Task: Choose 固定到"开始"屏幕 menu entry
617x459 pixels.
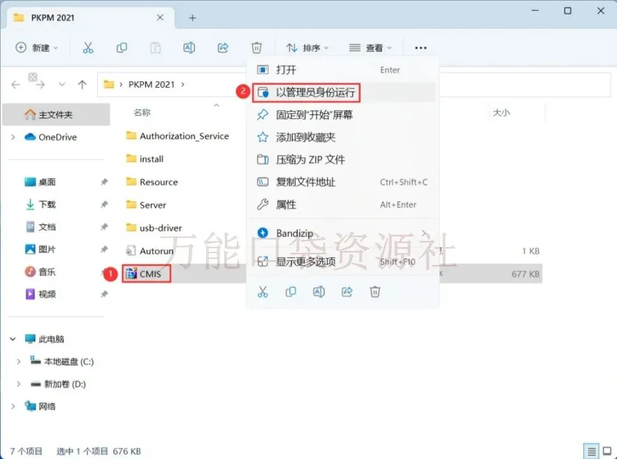Action: pyautogui.click(x=343, y=115)
